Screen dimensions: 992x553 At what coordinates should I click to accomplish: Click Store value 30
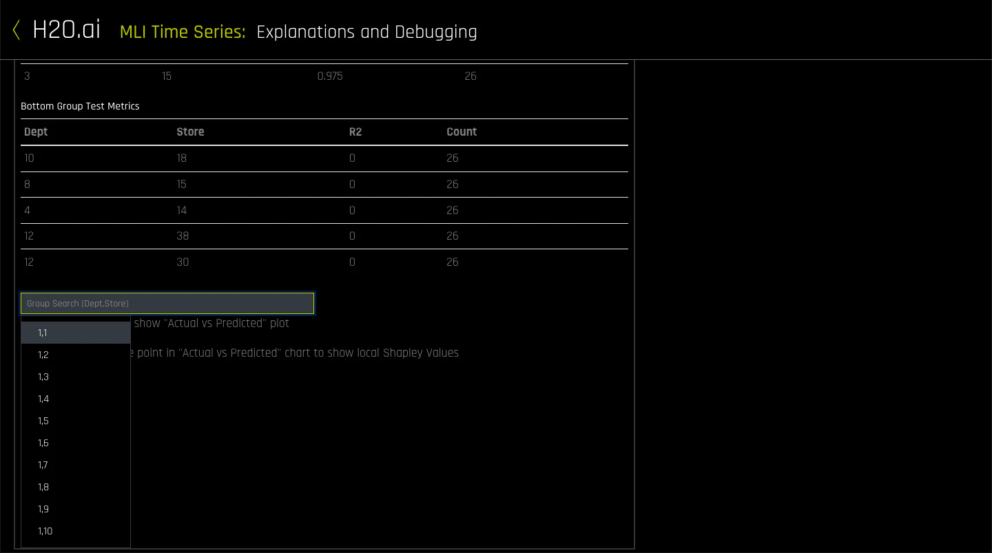coord(183,262)
